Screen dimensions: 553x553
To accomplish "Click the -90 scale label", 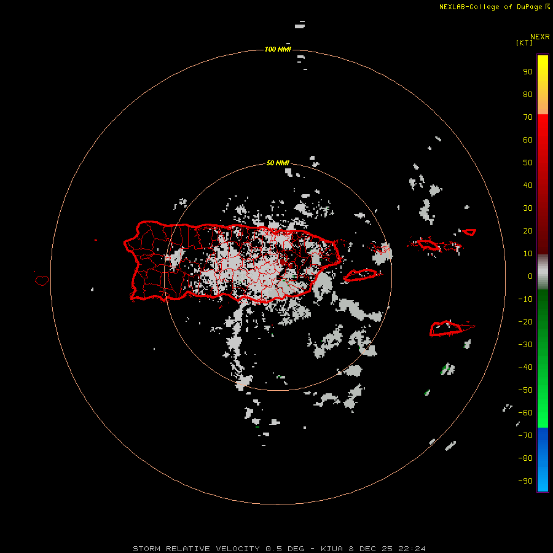I will (x=525, y=481).
